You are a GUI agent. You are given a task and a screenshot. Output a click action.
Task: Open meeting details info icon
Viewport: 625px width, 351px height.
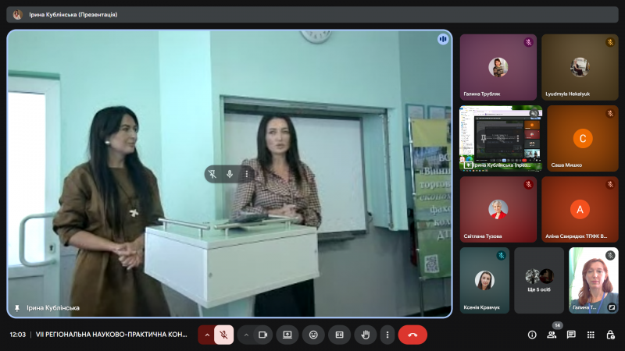point(532,335)
